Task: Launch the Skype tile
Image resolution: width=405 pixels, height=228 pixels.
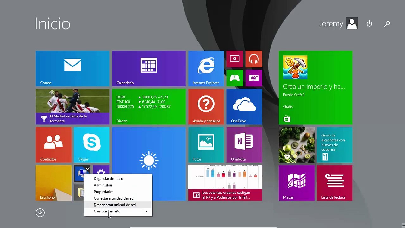Action: (x=91, y=145)
